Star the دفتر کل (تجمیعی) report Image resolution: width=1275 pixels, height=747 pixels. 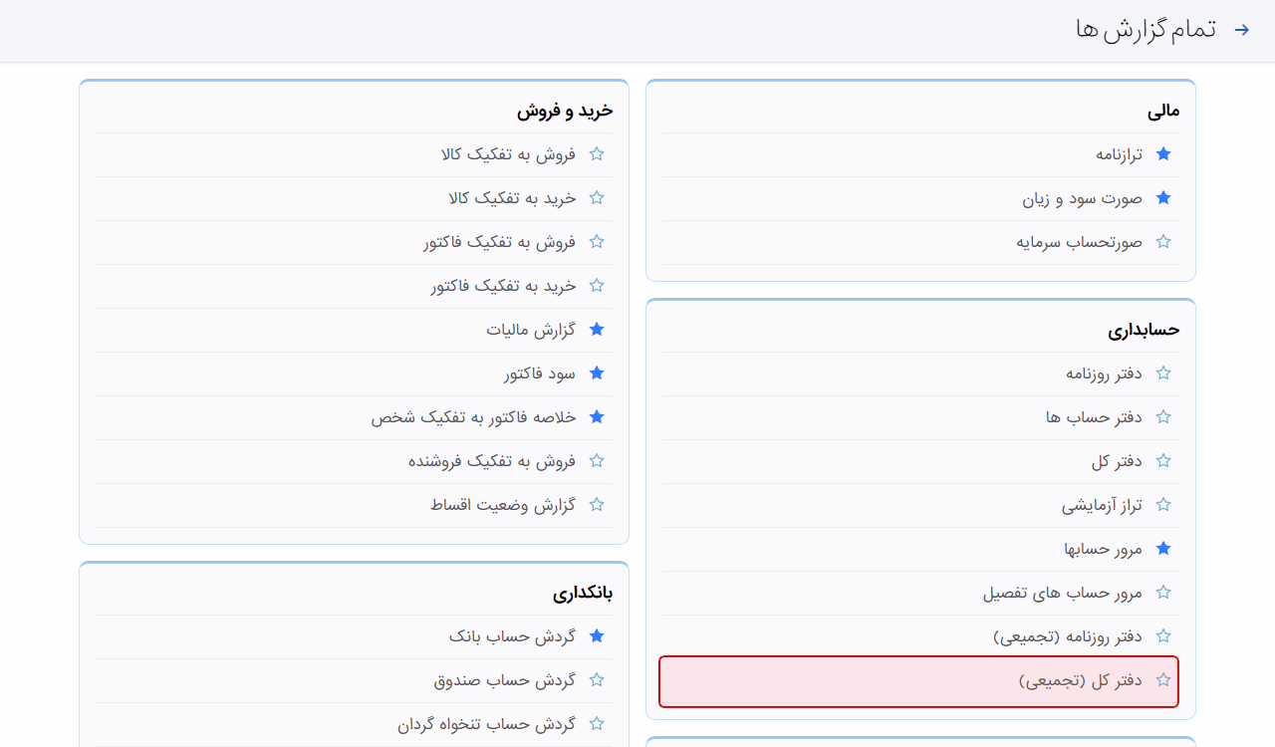1162,680
